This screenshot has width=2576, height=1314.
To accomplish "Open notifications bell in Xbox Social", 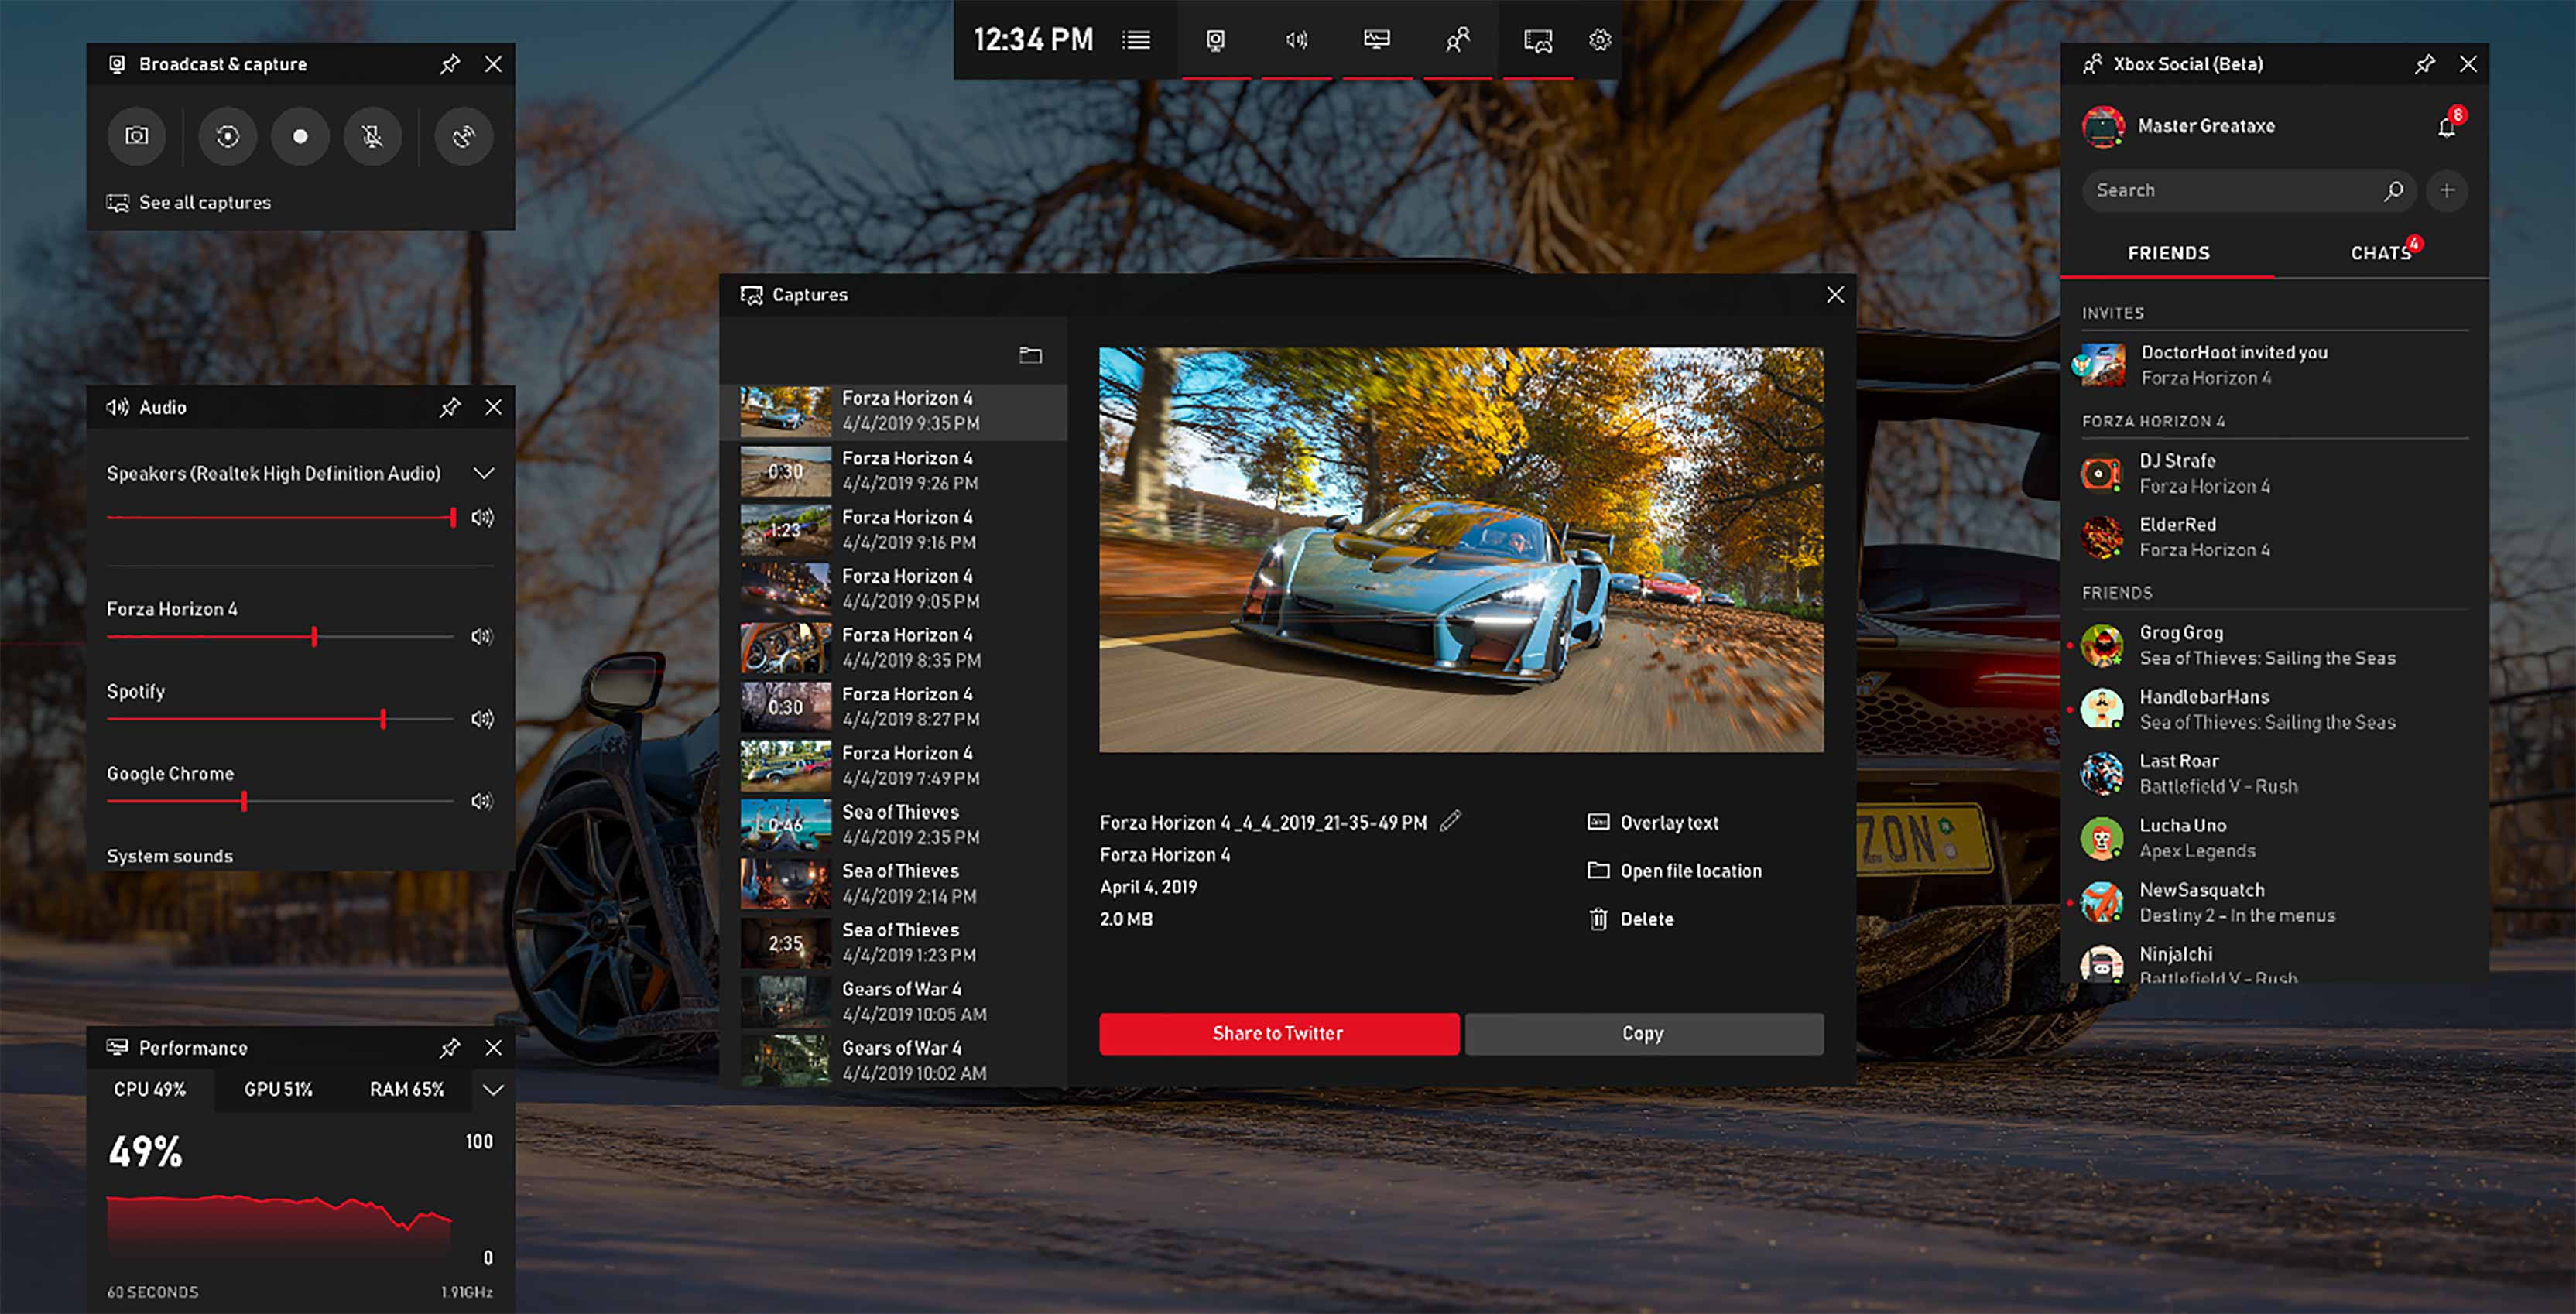I will pyautogui.click(x=2447, y=127).
